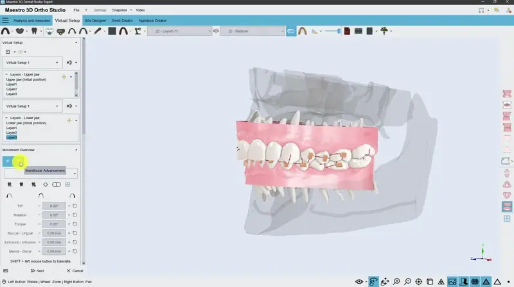
Task: Reset the Tip value with its circular arrow
Action: tap(75, 206)
